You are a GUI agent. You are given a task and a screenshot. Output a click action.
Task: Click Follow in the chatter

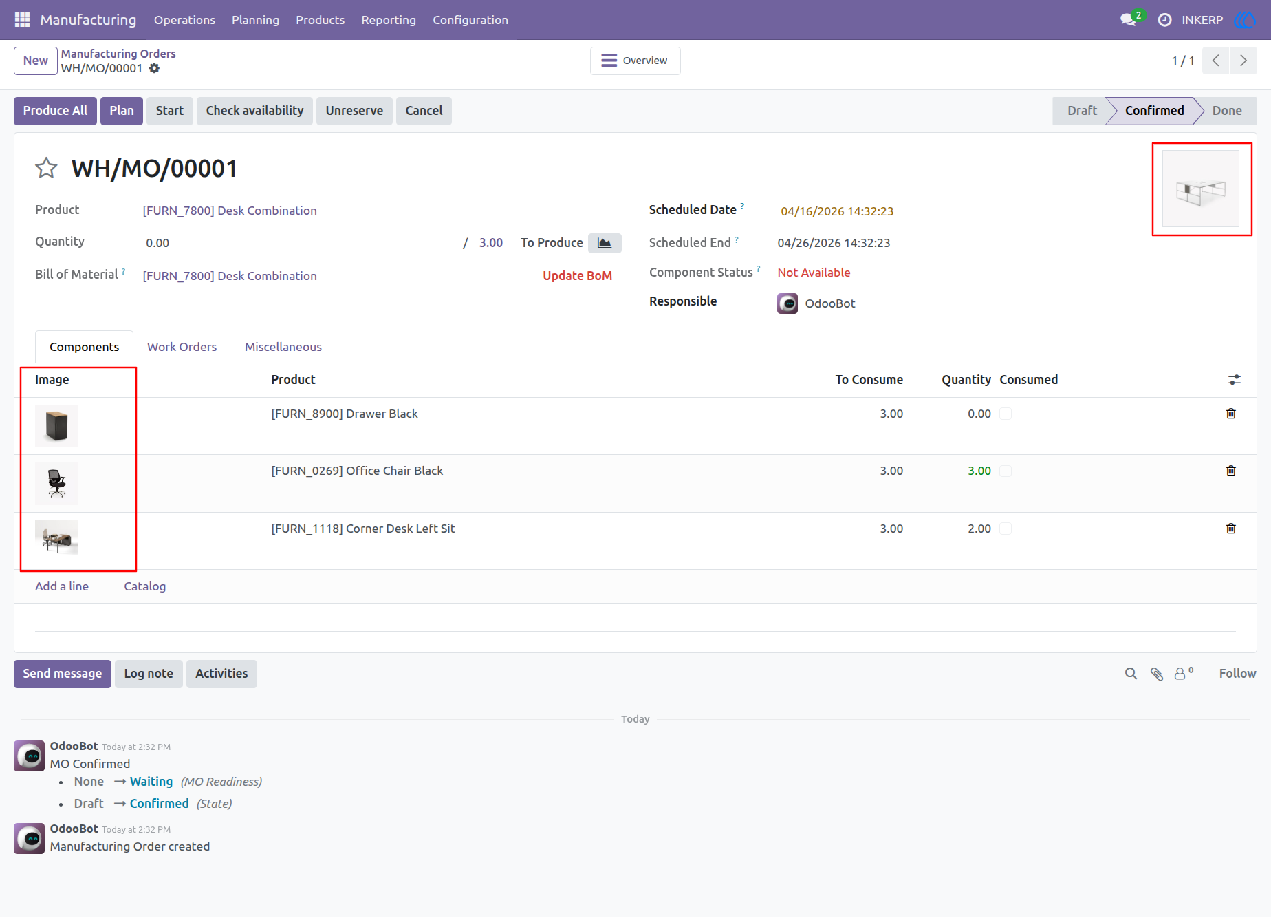(x=1237, y=674)
